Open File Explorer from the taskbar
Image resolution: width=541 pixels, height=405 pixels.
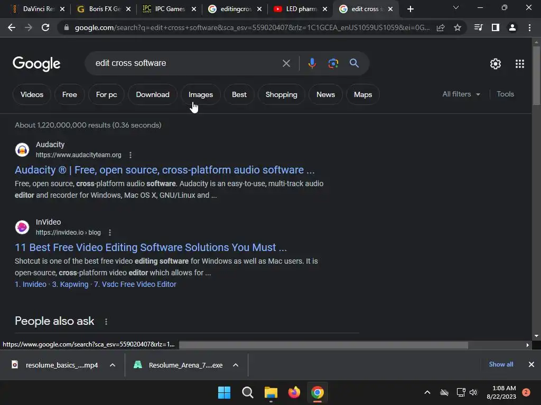pyautogui.click(x=271, y=392)
